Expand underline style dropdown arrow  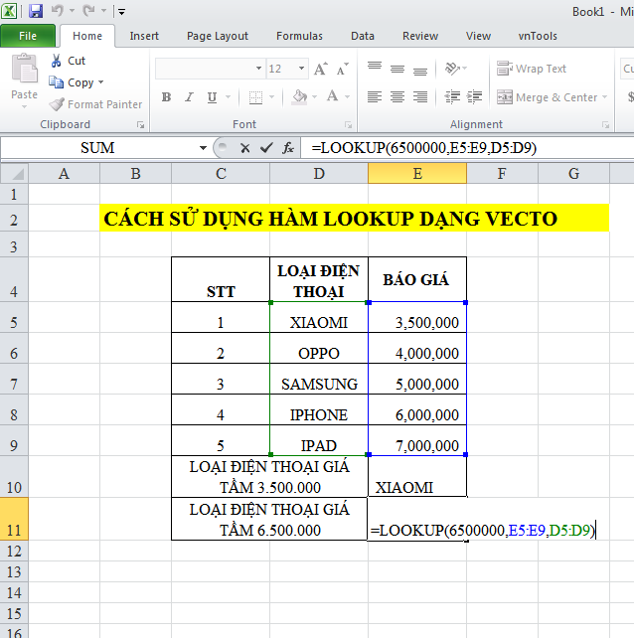[x=228, y=97]
